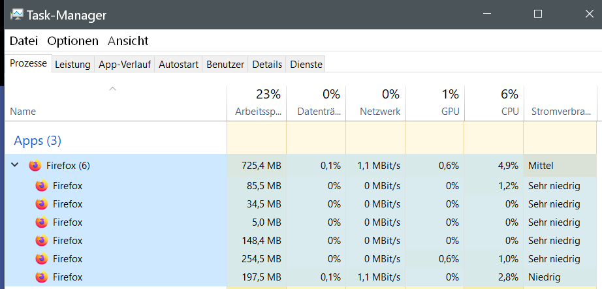Select the Apps (3) group heading
Image resolution: width=602 pixels, height=289 pixels.
(38, 140)
